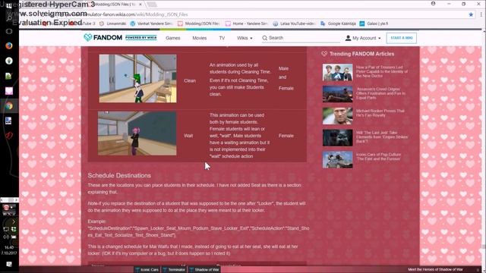The image size is (486, 273).
Task: Open the Movies menu item
Action: coord(199,38)
